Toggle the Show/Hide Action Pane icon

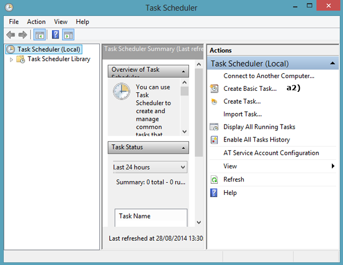(x=69, y=35)
